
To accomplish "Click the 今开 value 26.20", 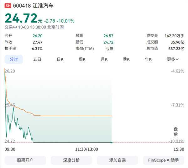I will [38, 36].
